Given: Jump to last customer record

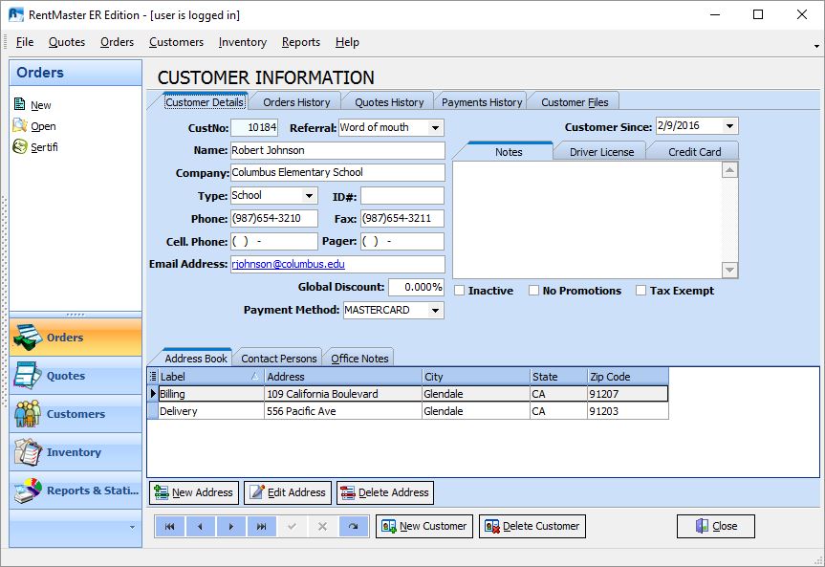Looking at the screenshot, I should coord(260,526).
